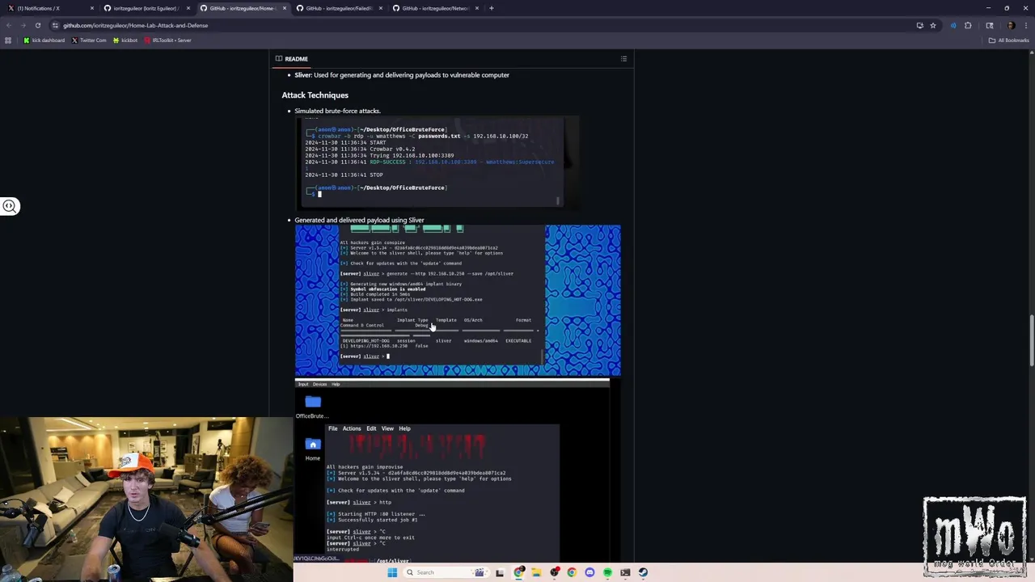Open the README outline icon
Viewport: 1035px width, 582px height.
point(623,58)
